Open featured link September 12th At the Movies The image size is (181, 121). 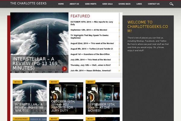pyautogui.click(x=89, y=30)
